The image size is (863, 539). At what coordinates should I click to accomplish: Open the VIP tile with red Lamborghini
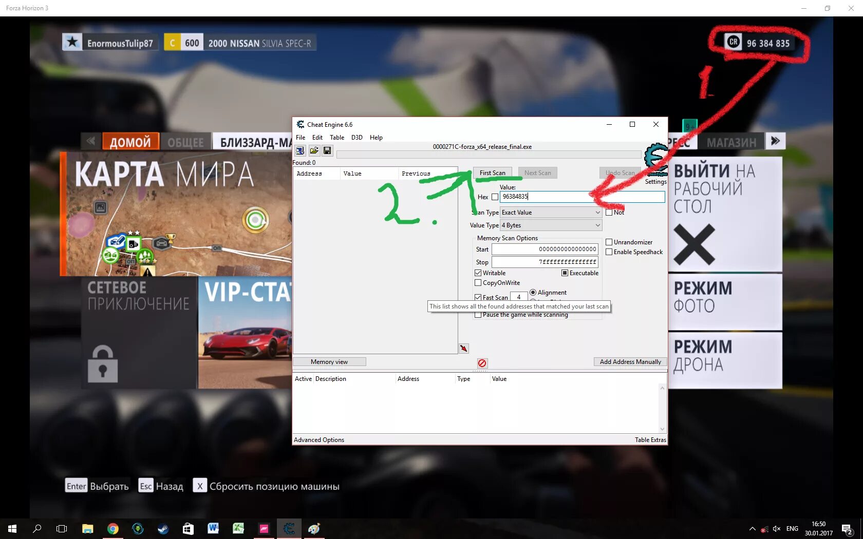click(245, 333)
